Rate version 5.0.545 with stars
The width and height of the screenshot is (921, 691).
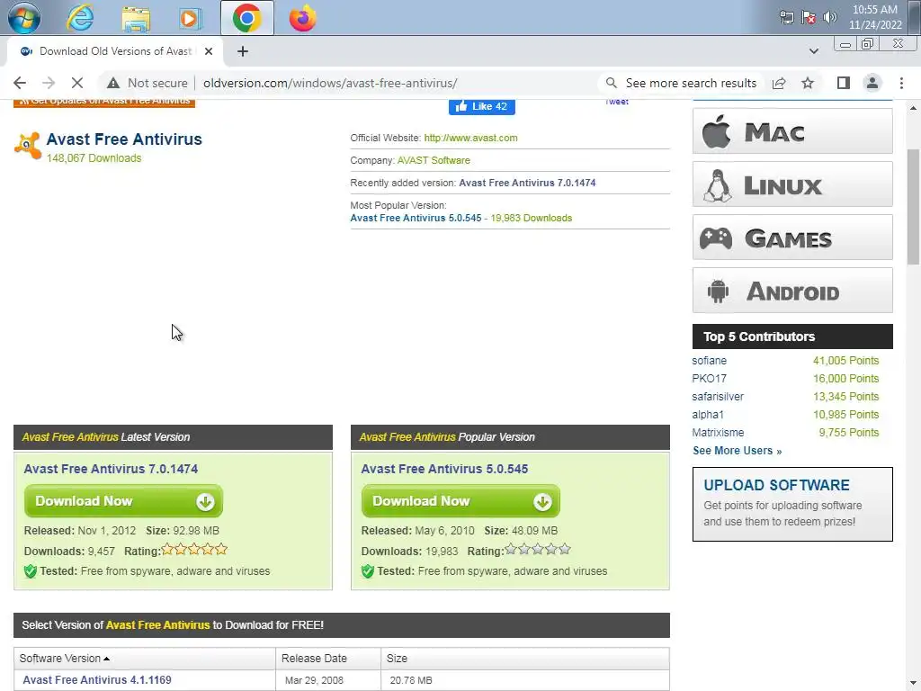pyautogui.click(x=538, y=550)
